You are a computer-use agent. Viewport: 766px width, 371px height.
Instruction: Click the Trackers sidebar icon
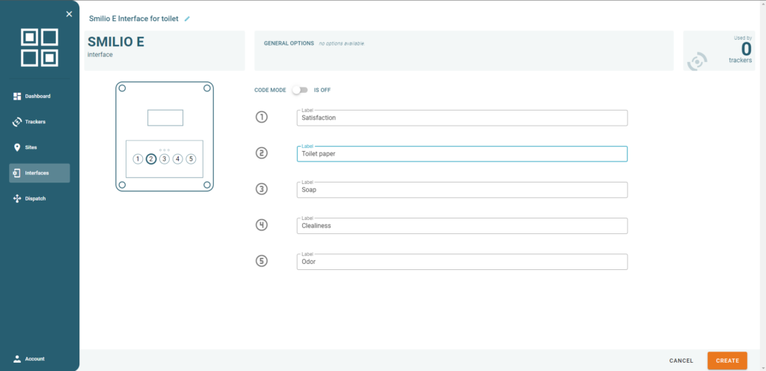point(17,122)
